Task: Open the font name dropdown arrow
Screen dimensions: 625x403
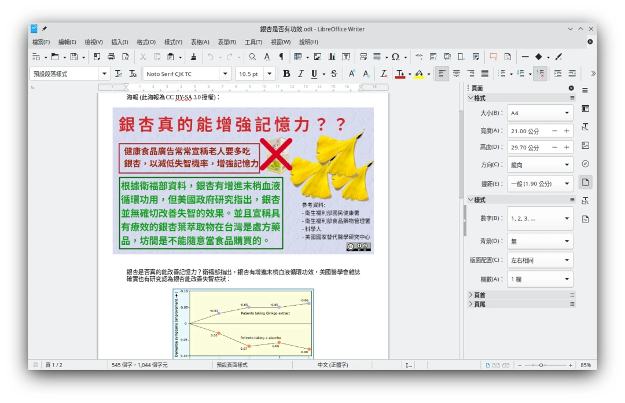Action: click(225, 74)
